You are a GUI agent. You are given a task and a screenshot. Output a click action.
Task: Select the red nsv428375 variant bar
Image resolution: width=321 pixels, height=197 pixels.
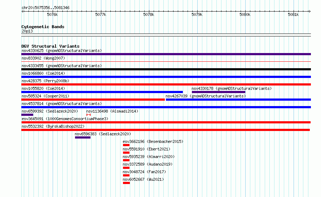pyautogui.click(x=166, y=84)
